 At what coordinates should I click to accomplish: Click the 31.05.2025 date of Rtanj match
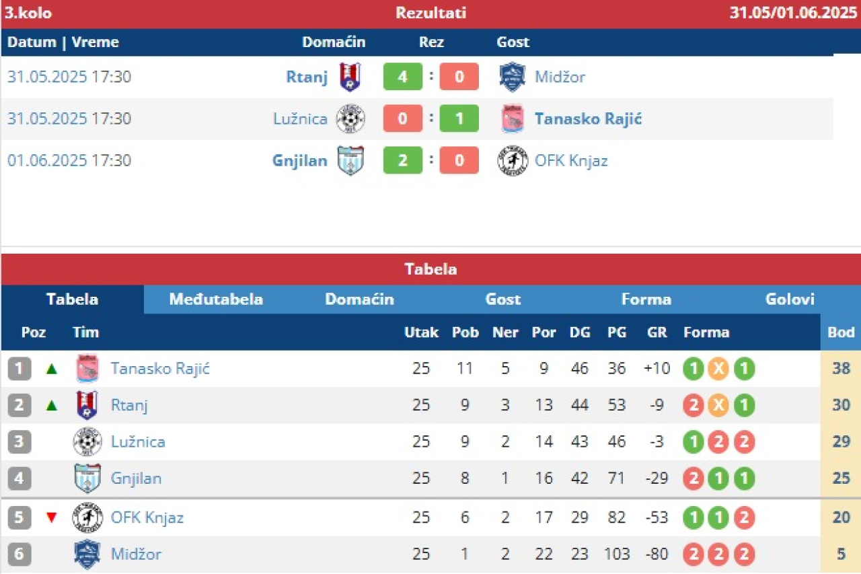pos(47,77)
